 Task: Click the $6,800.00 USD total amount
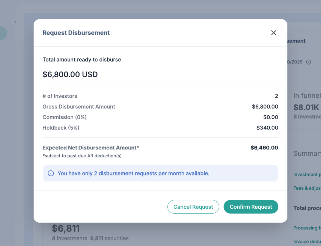pos(70,74)
